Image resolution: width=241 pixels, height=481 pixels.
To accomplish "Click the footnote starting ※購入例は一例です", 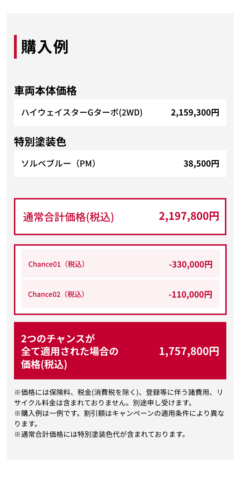I will click(x=119, y=413).
